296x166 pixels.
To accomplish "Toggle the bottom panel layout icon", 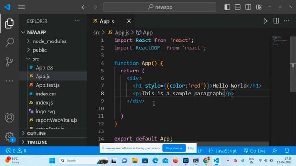I will pos(238,7).
